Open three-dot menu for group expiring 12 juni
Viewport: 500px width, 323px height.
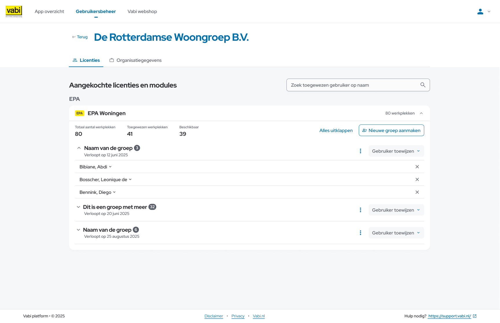point(361,151)
